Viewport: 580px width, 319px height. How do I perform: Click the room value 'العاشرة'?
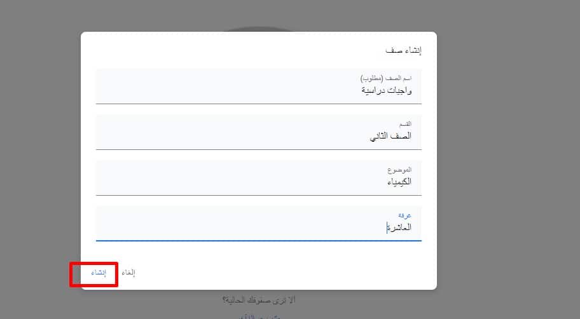(399, 227)
